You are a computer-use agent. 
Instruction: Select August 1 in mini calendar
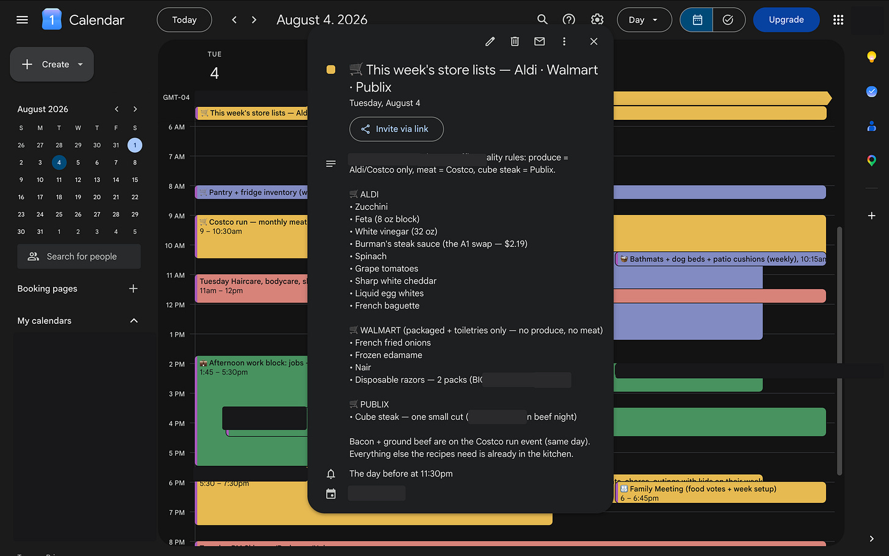pyautogui.click(x=135, y=145)
